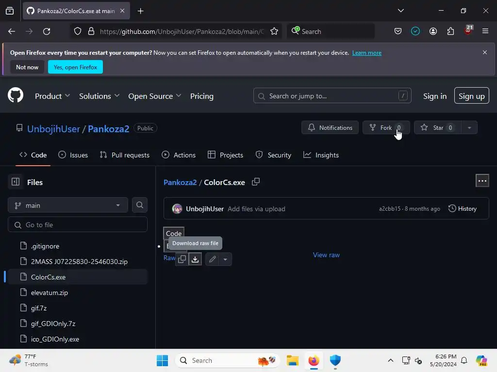Copy file path icon next to ColorCs.exe
Viewport: 497px width, 372px height.
pos(255,182)
